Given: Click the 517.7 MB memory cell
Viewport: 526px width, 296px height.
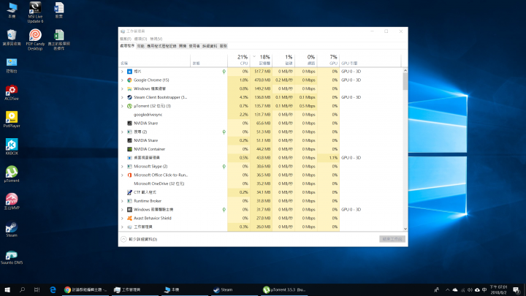Looking at the screenshot, I should [262, 72].
